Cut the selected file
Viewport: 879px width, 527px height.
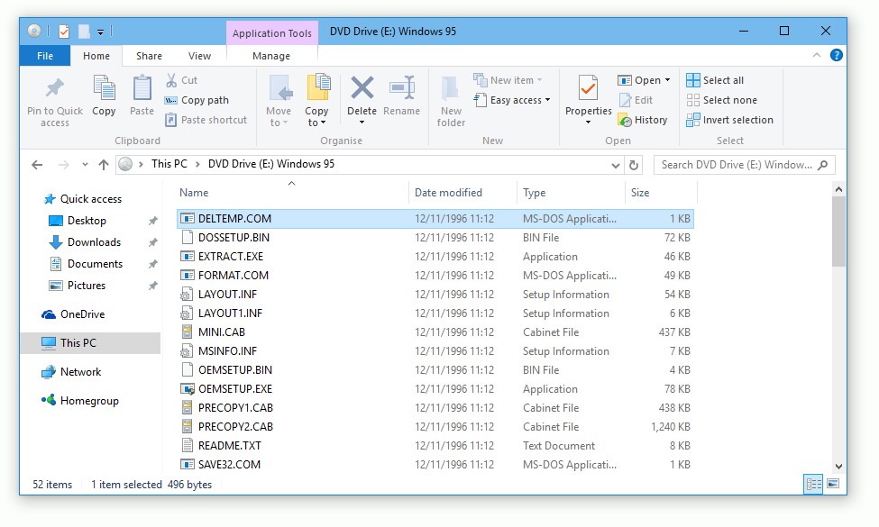[x=181, y=80]
